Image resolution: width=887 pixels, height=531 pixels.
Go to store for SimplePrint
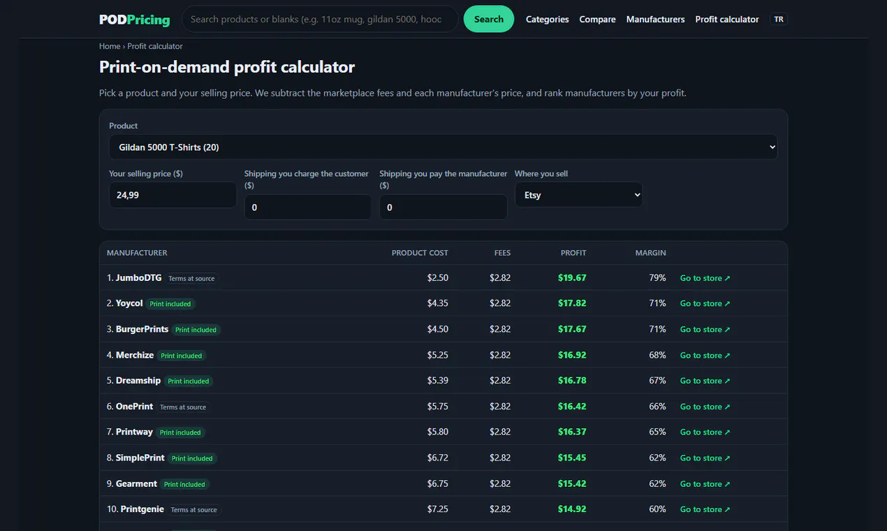[x=705, y=458]
